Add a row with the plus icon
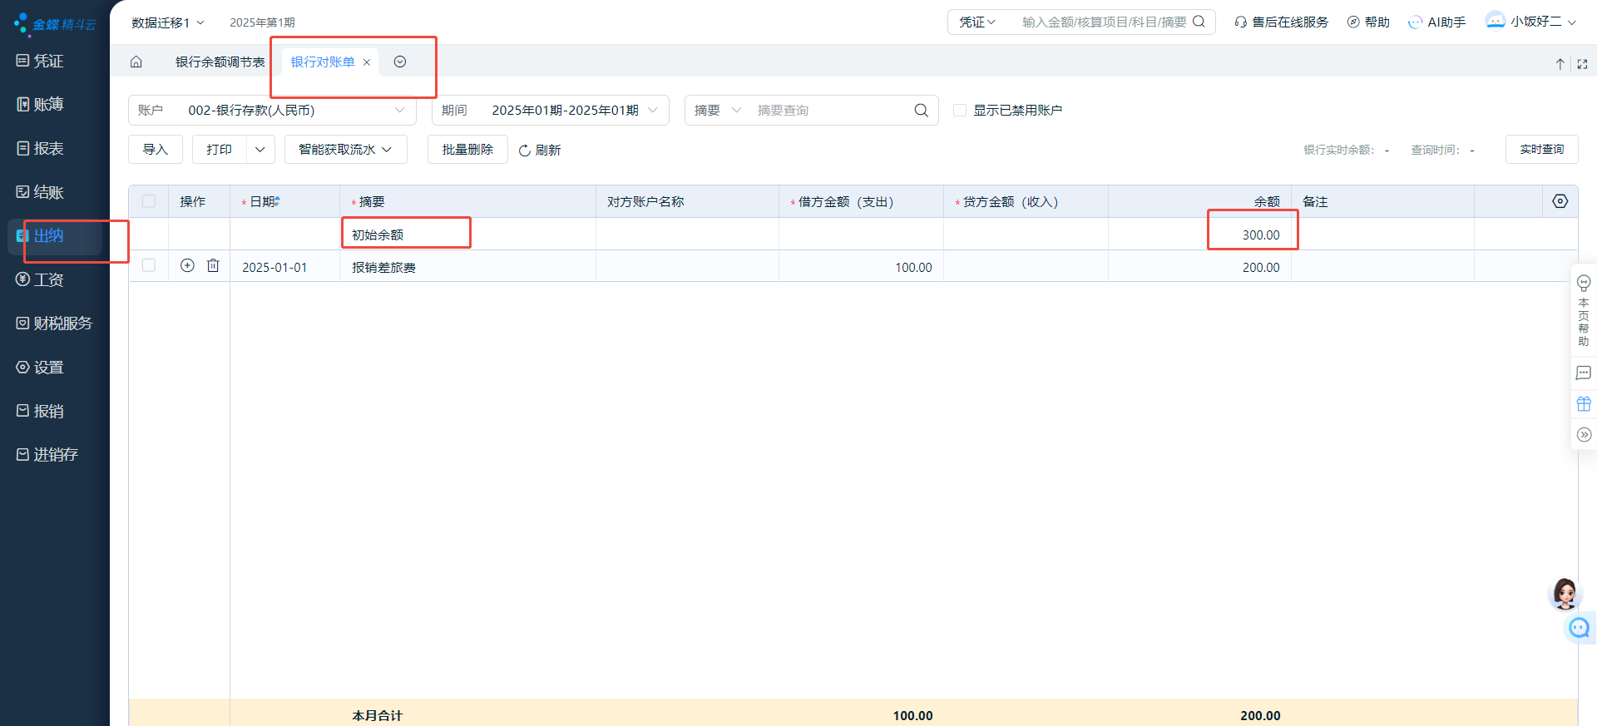Viewport: 1597px width, 726px height. (x=187, y=266)
